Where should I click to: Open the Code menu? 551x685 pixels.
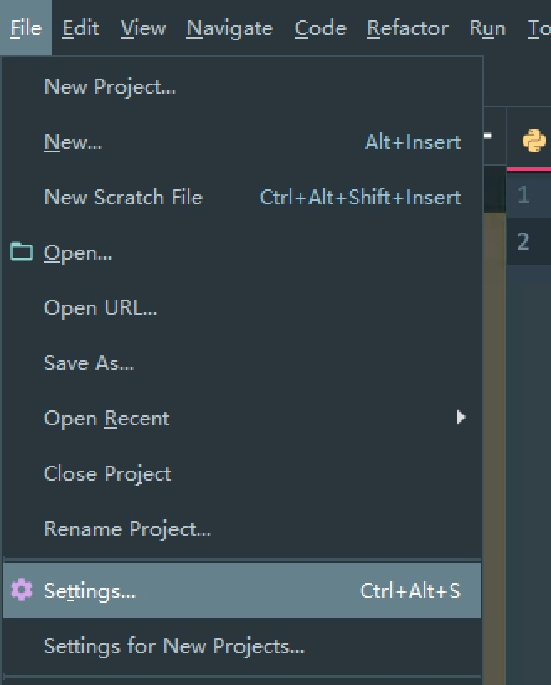coord(320,28)
